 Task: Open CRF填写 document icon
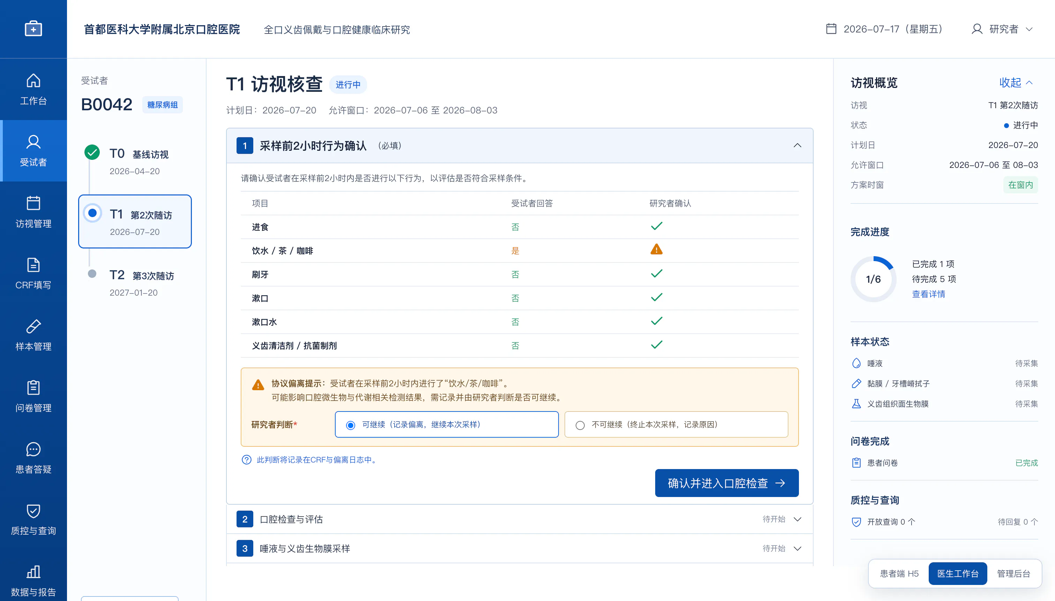[x=33, y=265]
